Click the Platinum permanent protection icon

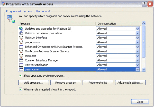pos(21,33)
